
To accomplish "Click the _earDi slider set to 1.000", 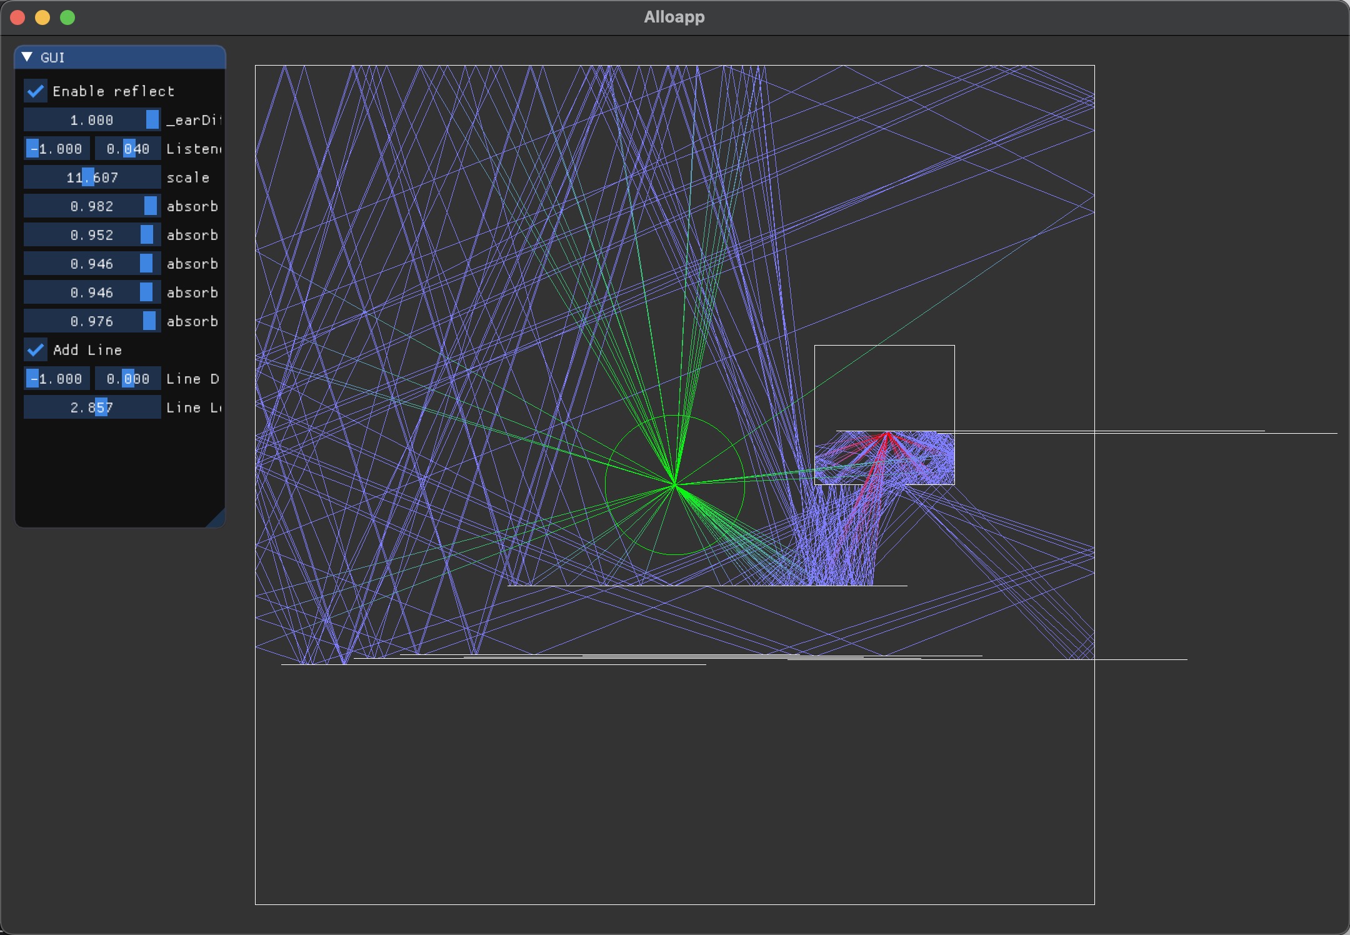I will pyautogui.click(x=92, y=119).
